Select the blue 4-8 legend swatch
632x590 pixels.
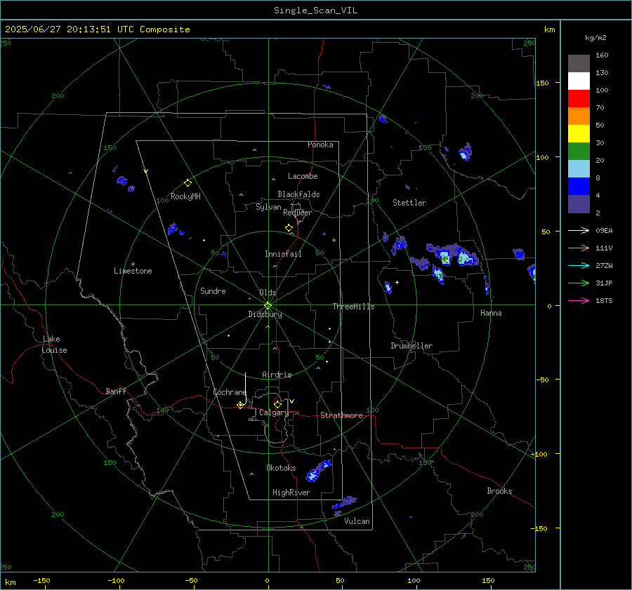pos(579,186)
